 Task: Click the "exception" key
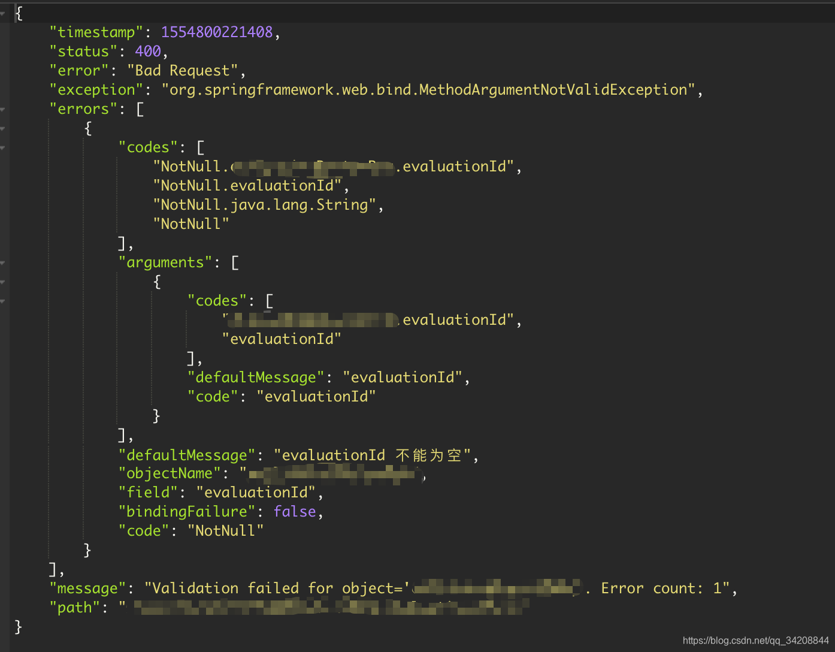96,90
